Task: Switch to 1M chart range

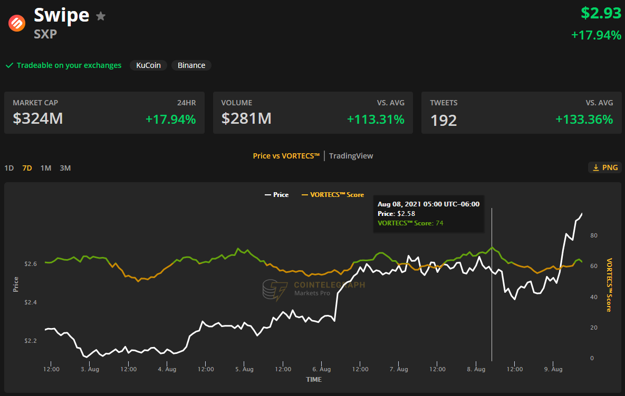Action: pos(46,168)
